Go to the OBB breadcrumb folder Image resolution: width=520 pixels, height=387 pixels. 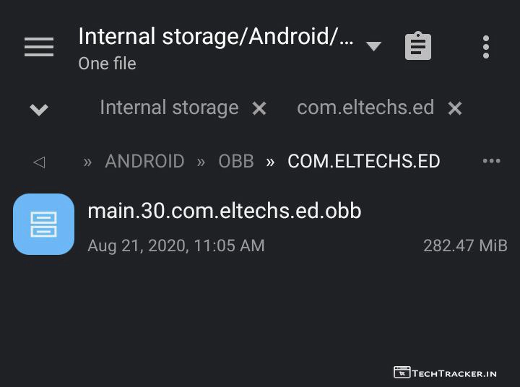click(x=236, y=161)
